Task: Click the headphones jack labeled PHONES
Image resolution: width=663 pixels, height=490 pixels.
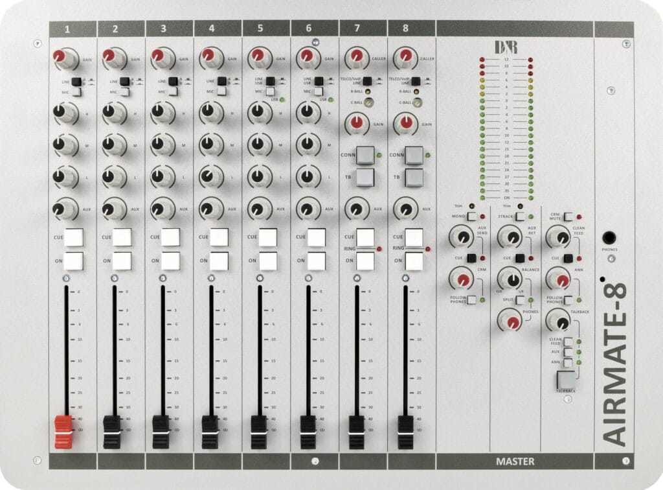Action: pyautogui.click(x=609, y=238)
